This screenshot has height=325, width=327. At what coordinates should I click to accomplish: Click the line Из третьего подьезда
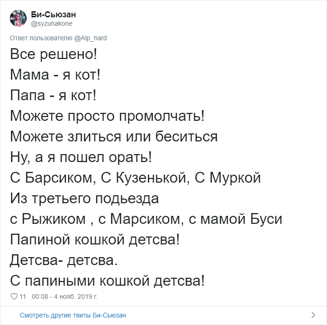[84, 199]
